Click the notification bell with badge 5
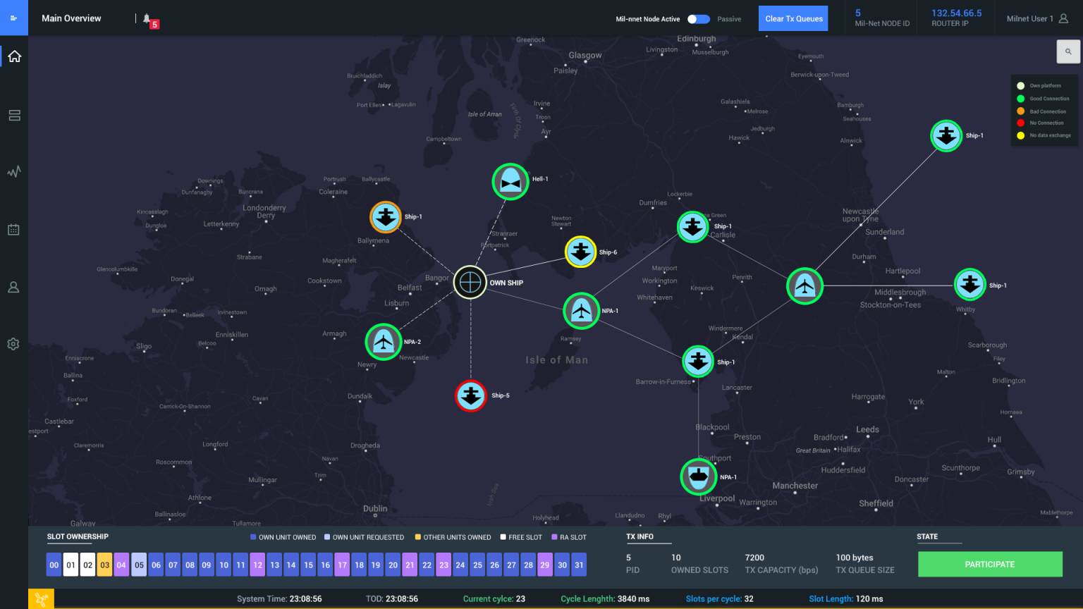 tap(148, 19)
